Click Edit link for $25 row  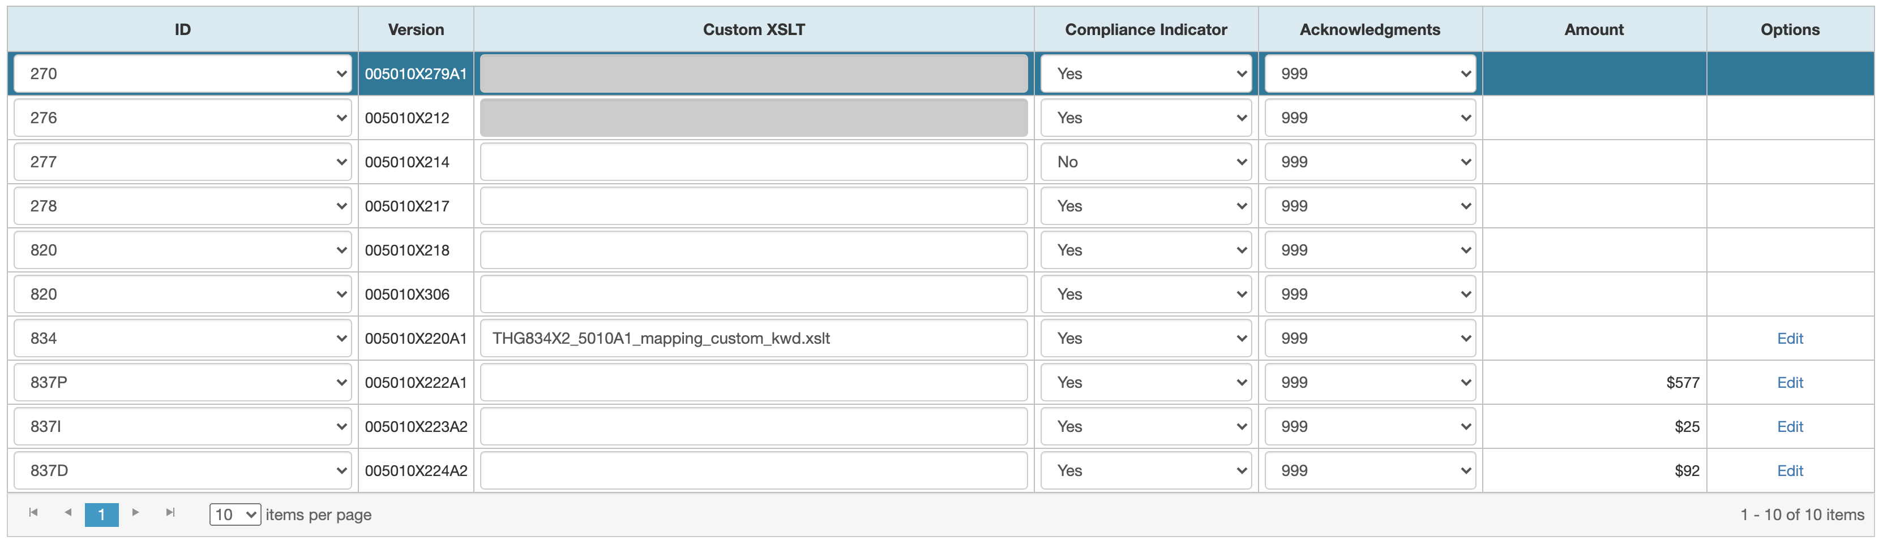click(x=1790, y=427)
